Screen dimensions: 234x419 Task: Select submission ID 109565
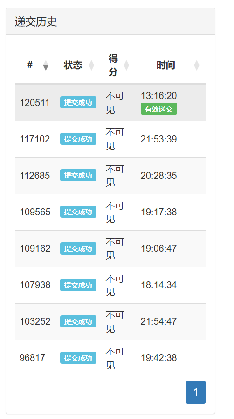tap(35, 212)
